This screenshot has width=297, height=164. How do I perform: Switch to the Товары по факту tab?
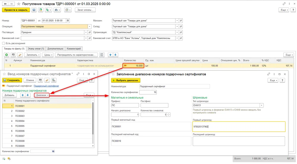(14, 49)
